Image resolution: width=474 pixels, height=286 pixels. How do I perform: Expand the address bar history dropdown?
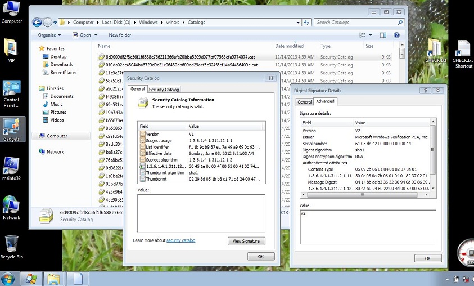tap(298, 23)
